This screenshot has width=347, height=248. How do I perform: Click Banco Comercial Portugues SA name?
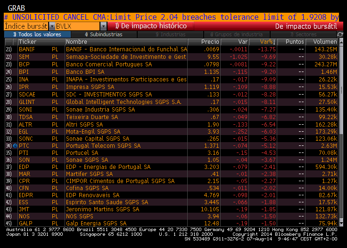[x=109, y=64]
